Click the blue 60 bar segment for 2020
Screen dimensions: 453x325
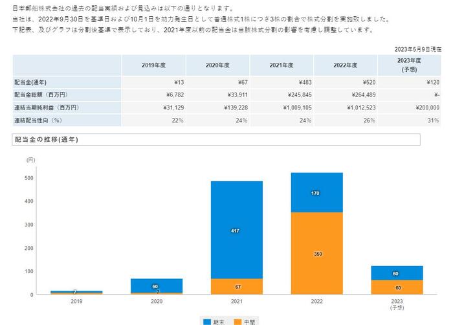[156, 286]
